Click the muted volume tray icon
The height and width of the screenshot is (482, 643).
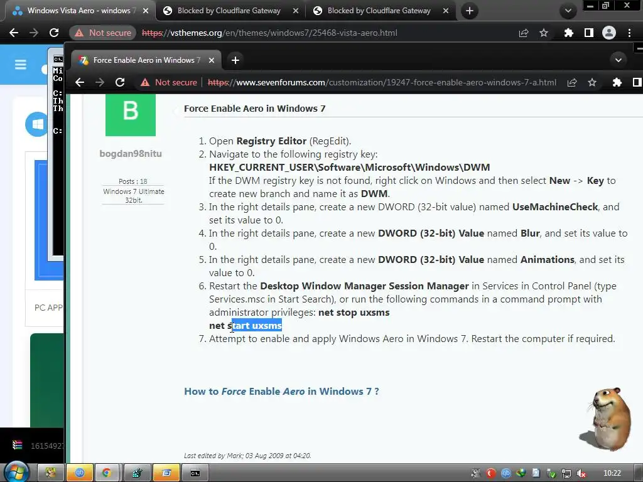581,473
